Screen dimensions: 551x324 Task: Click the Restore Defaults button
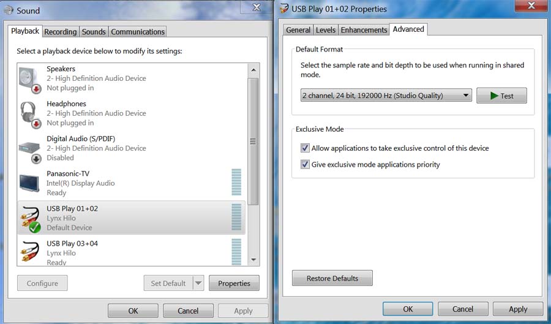[x=332, y=278]
